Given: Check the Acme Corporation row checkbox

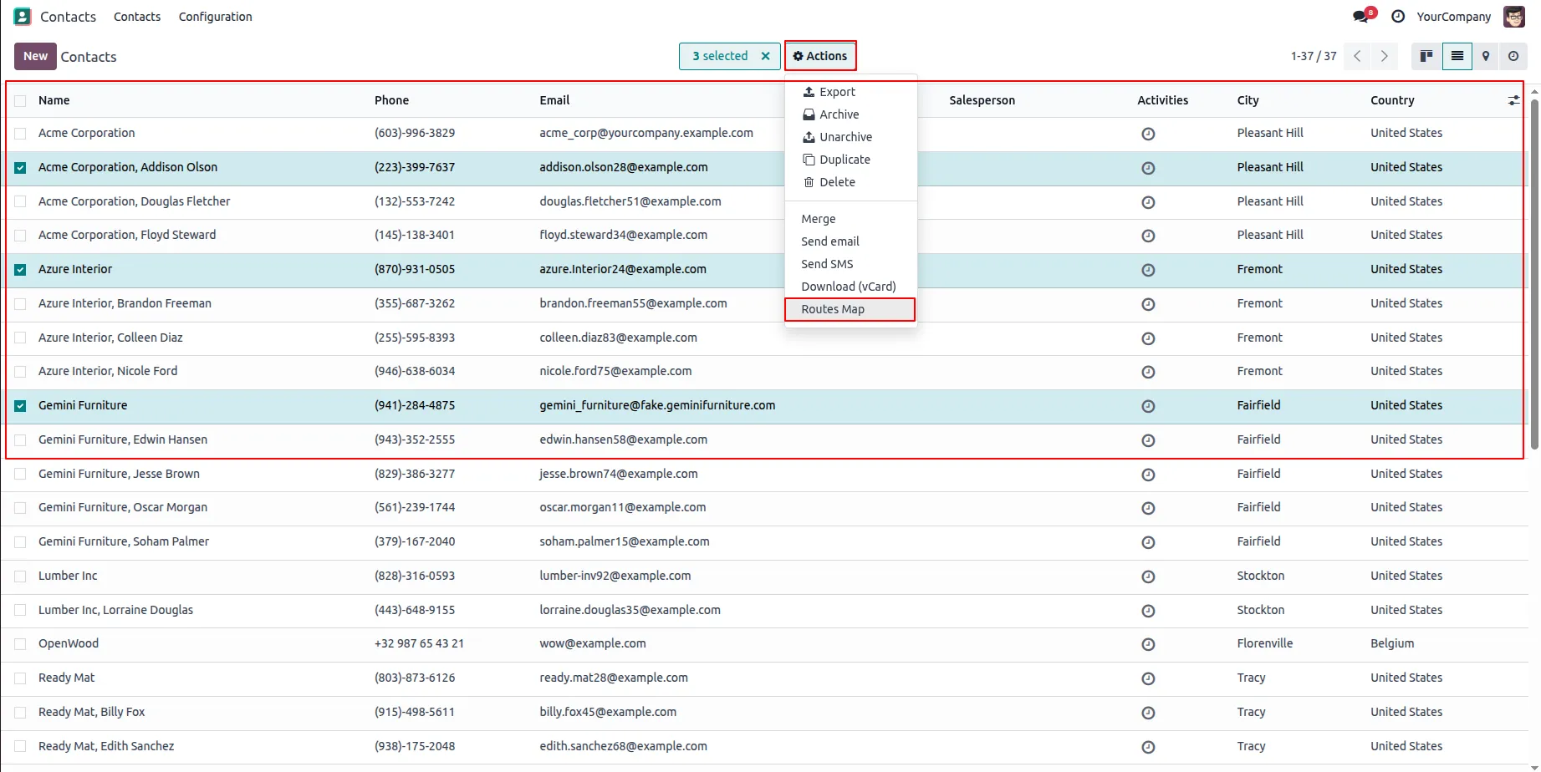Looking at the screenshot, I should point(20,134).
